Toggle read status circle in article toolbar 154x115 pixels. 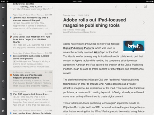coord(126,6)
